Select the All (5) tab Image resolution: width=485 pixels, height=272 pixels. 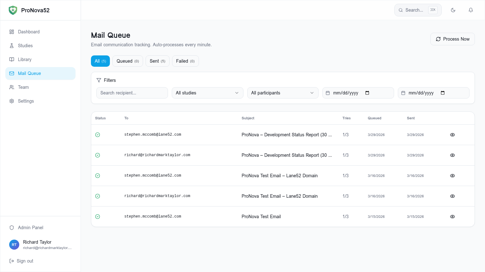pos(100,61)
